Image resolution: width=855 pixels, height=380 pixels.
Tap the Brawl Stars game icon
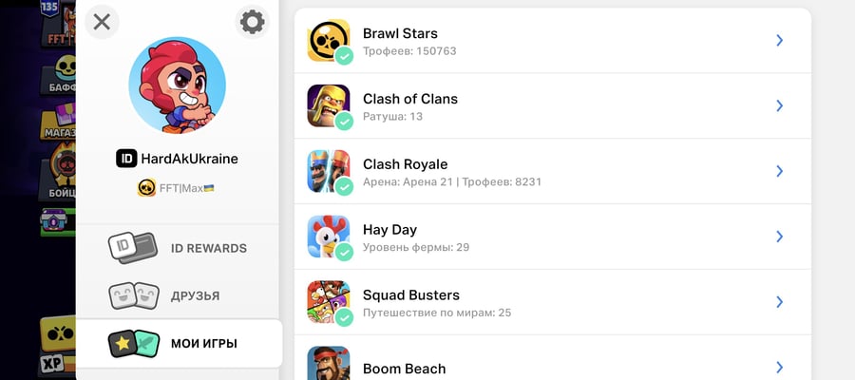pyautogui.click(x=329, y=40)
